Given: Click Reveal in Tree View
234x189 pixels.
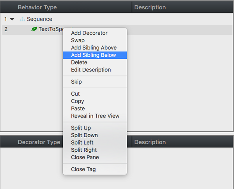Looking at the screenshot, I should (x=95, y=116).
